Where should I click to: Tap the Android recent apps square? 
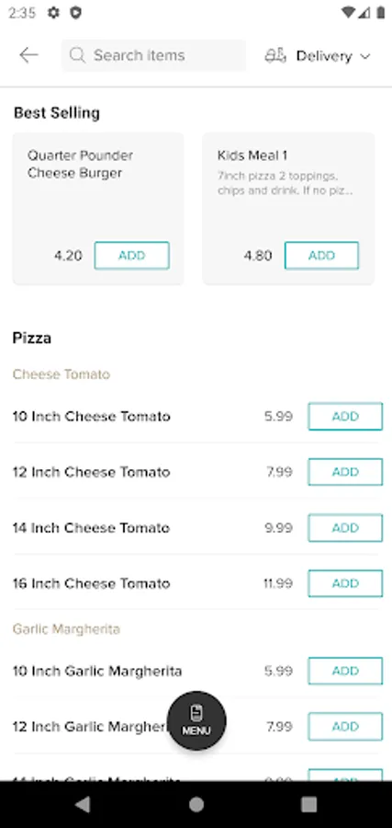[x=308, y=804]
